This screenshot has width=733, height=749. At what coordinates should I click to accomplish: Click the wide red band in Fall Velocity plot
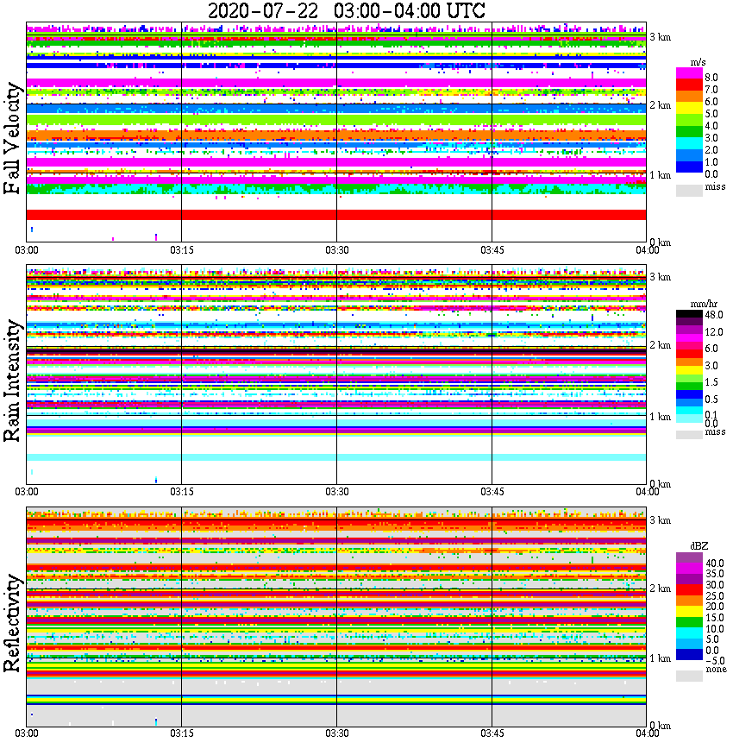click(x=336, y=215)
